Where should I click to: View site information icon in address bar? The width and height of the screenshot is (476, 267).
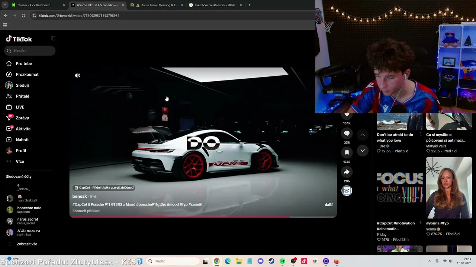tap(34, 16)
